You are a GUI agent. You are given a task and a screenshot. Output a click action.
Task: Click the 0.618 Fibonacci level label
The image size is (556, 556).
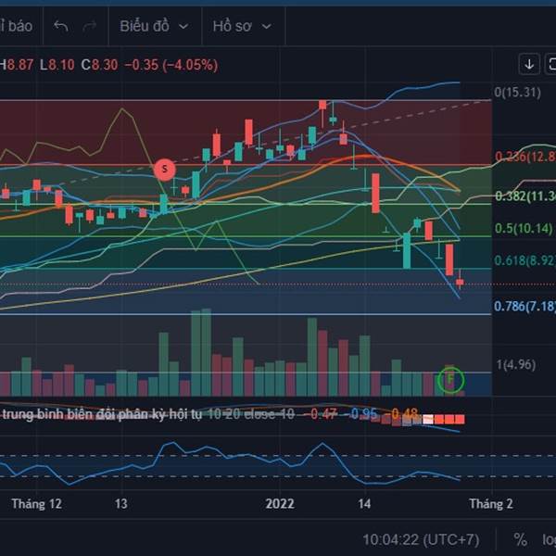click(525, 260)
